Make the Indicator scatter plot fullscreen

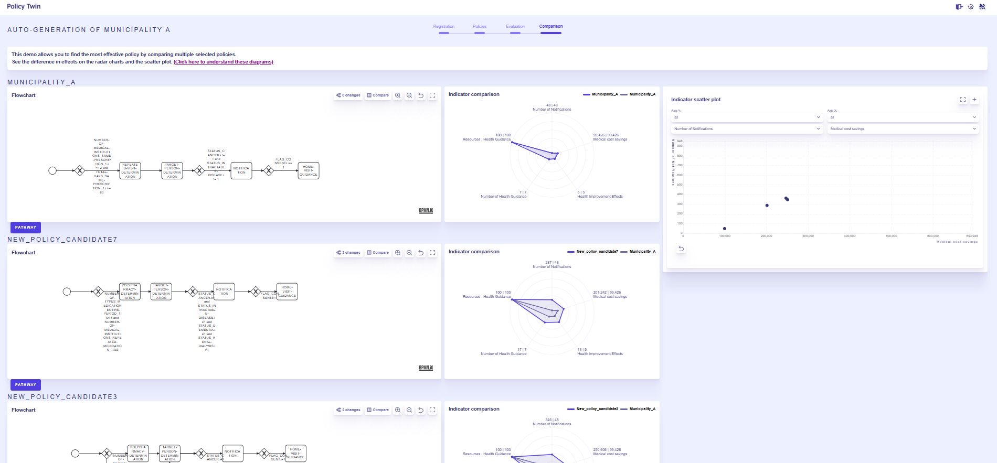tap(963, 100)
